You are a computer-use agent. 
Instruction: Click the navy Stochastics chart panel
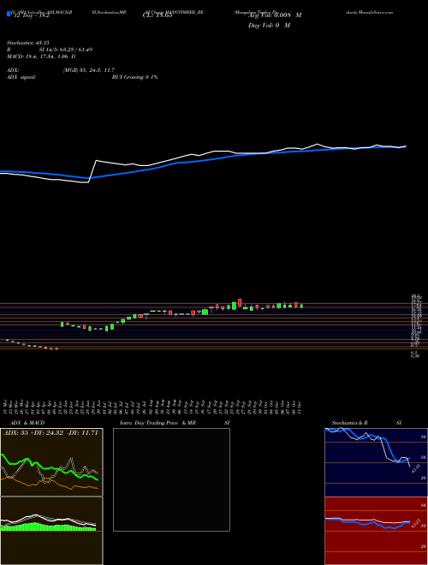(x=377, y=462)
